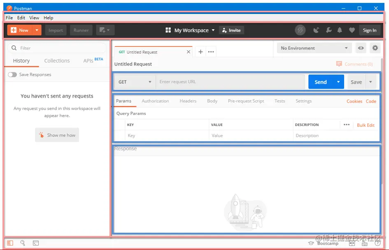Click the Comments (0) icon link

click(x=354, y=64)
